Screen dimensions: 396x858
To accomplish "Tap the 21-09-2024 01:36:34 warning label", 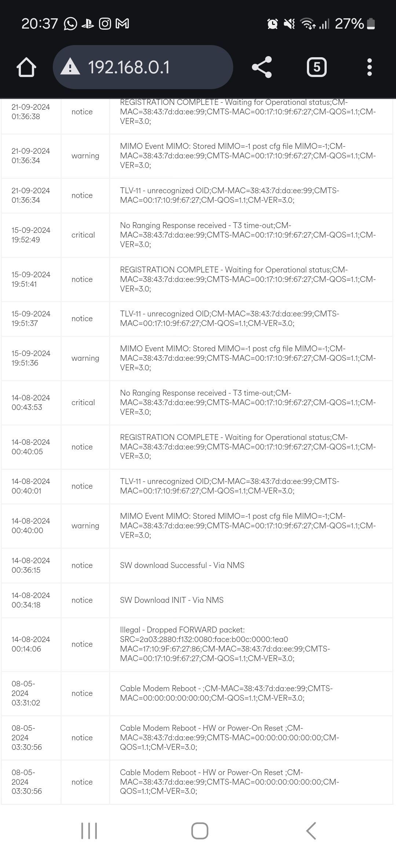I will click(85, 155).
